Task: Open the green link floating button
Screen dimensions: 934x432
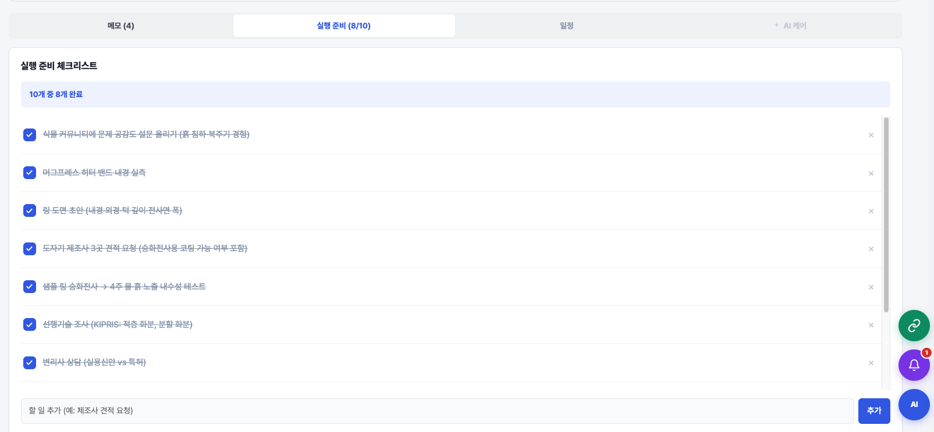Action: pos(914,326)
